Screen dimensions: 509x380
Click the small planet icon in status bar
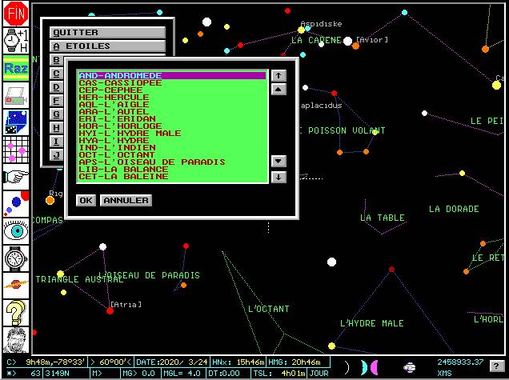click(x=410, y=368)
